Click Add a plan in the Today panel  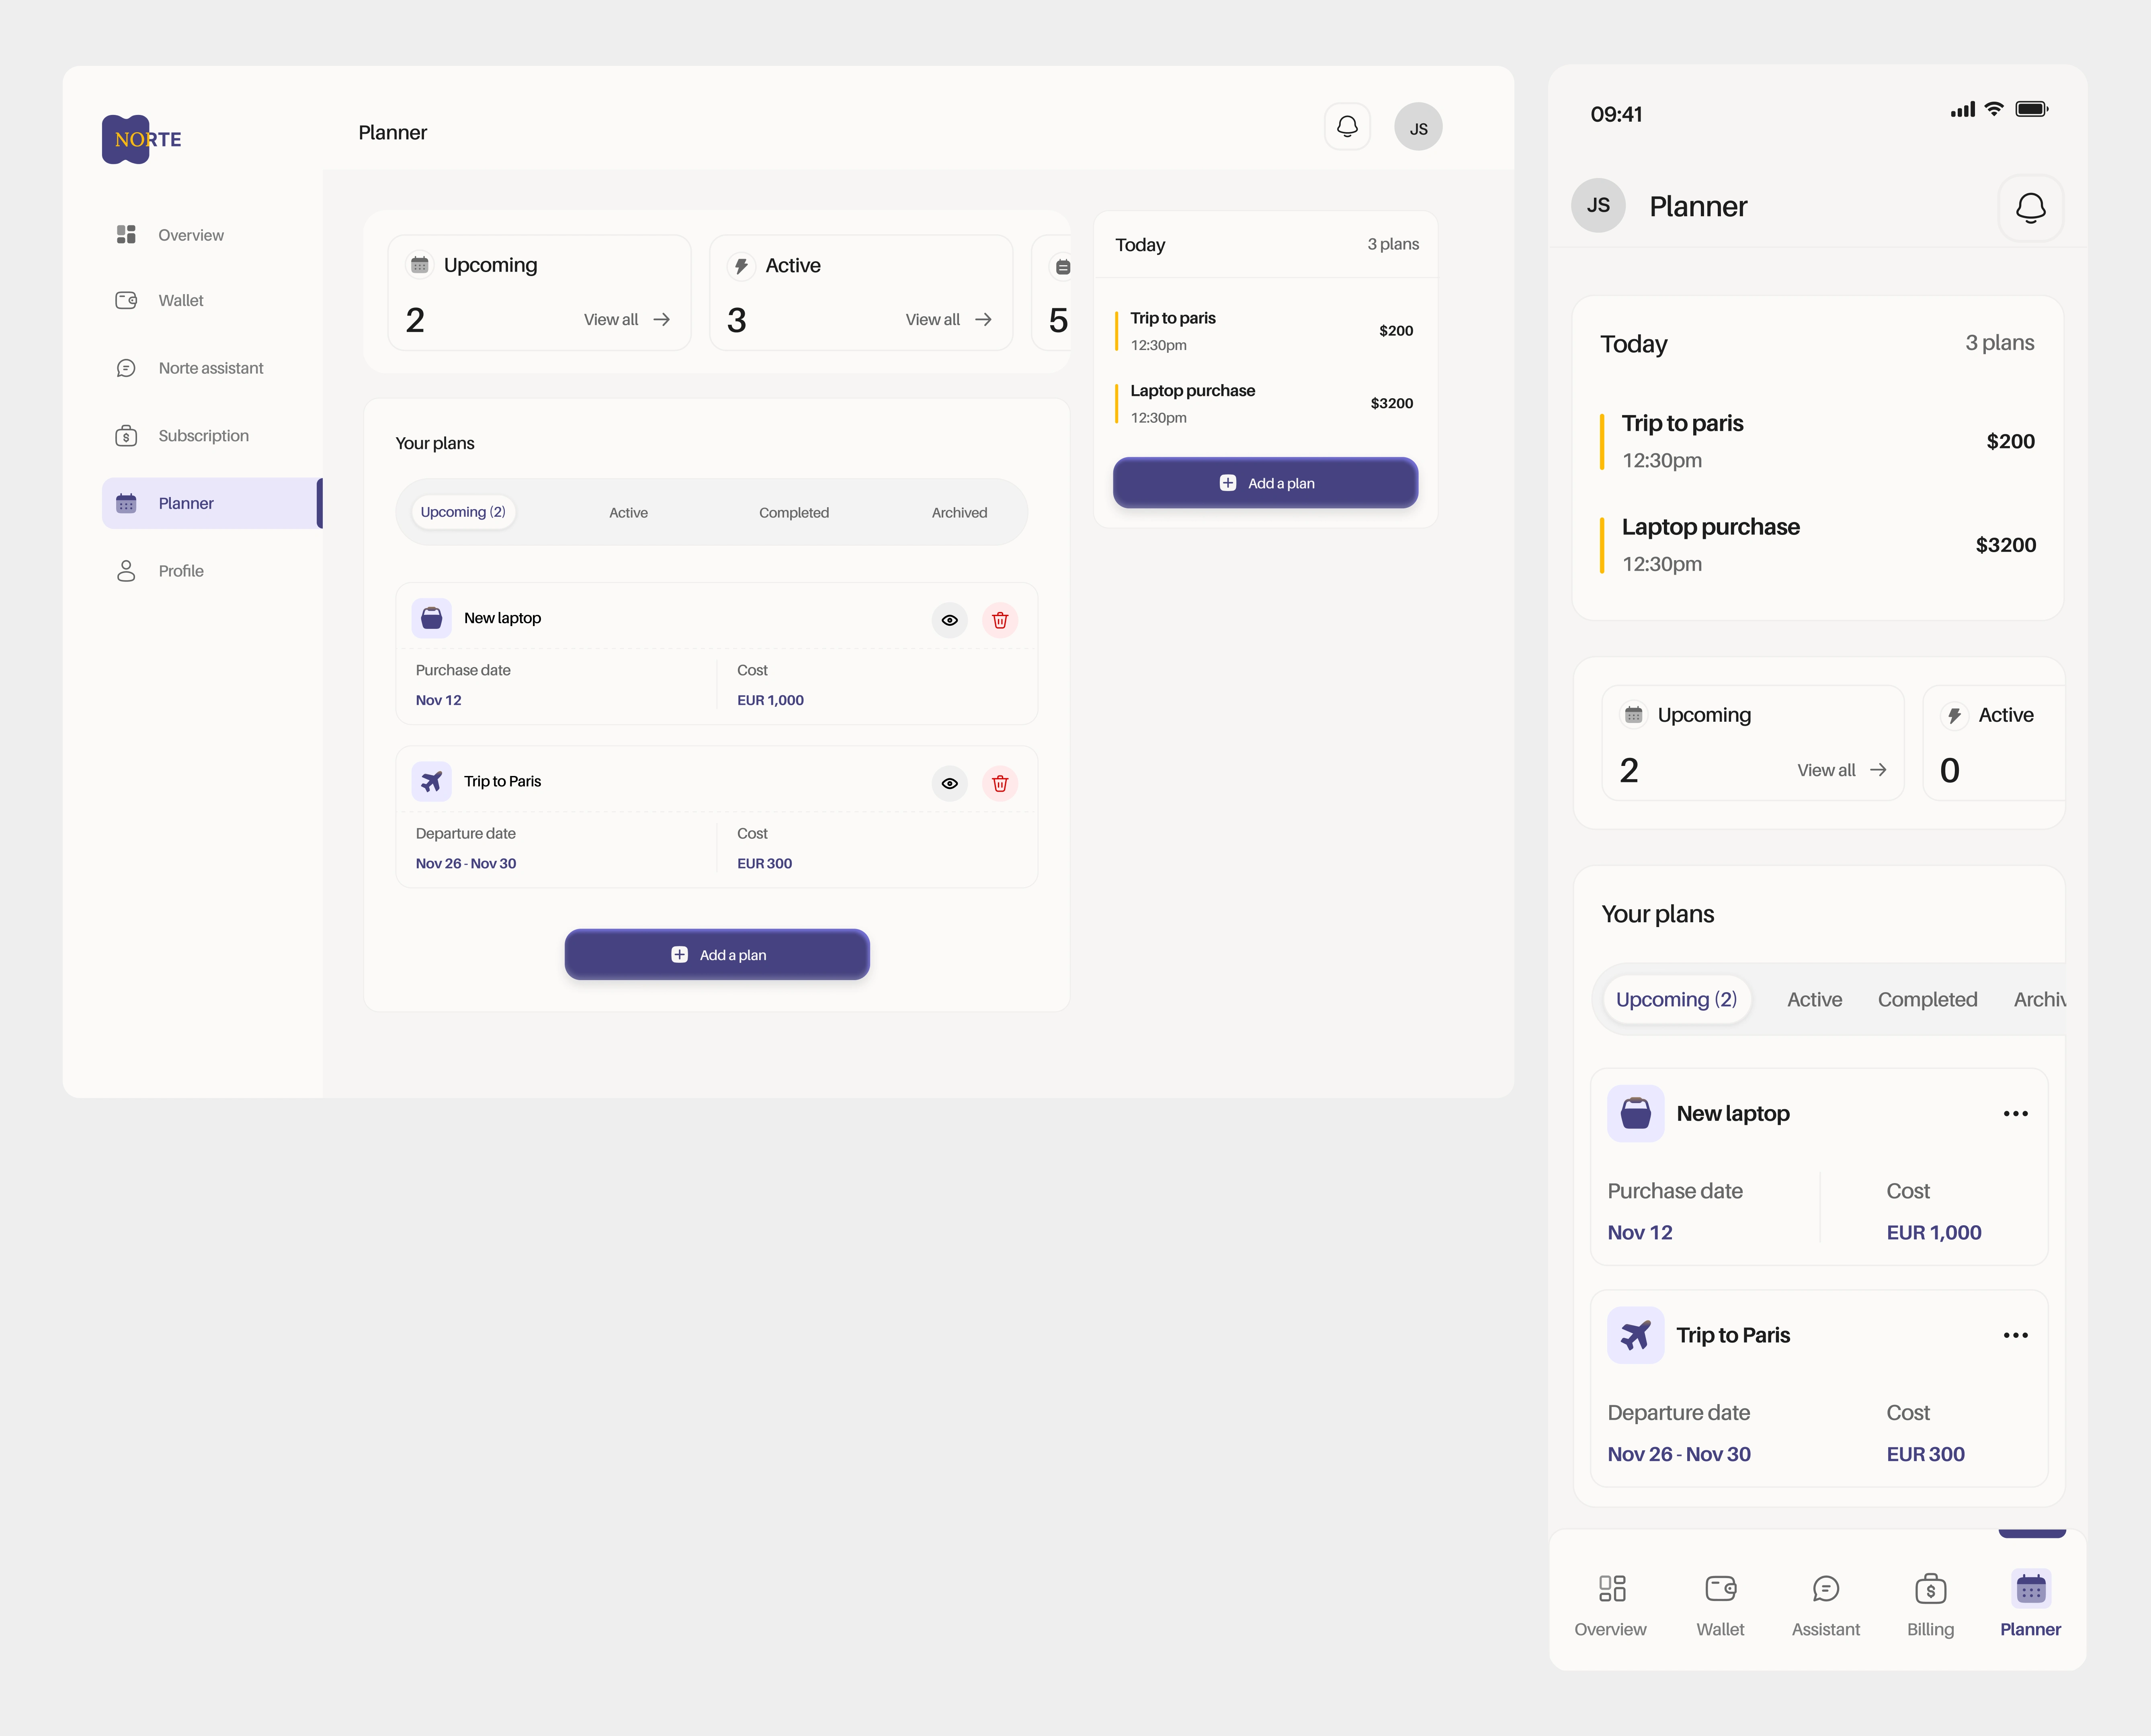coord(1265,483)
